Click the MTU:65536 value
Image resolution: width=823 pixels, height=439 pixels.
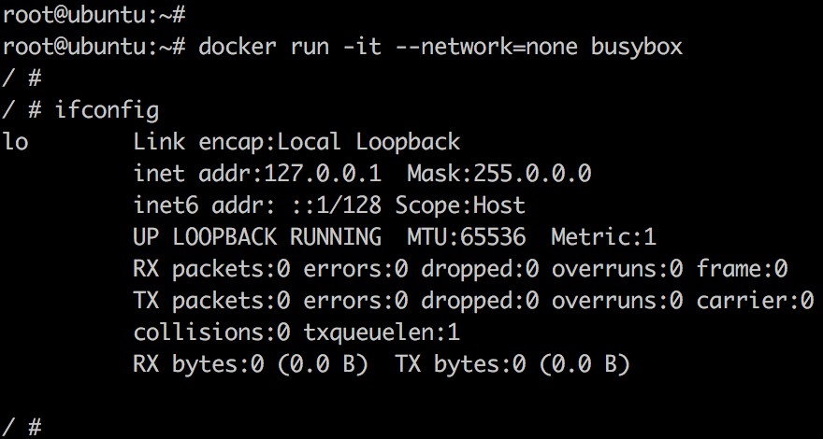[x=467, y=238]
